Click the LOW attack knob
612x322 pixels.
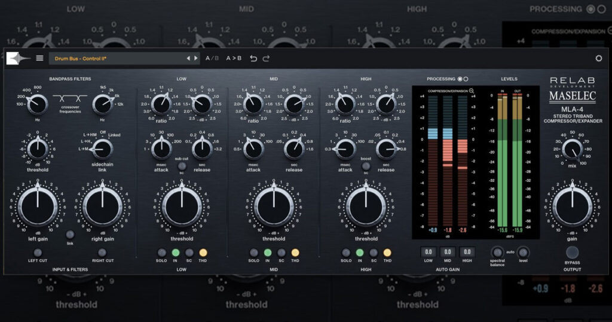(x=161, y=149)
